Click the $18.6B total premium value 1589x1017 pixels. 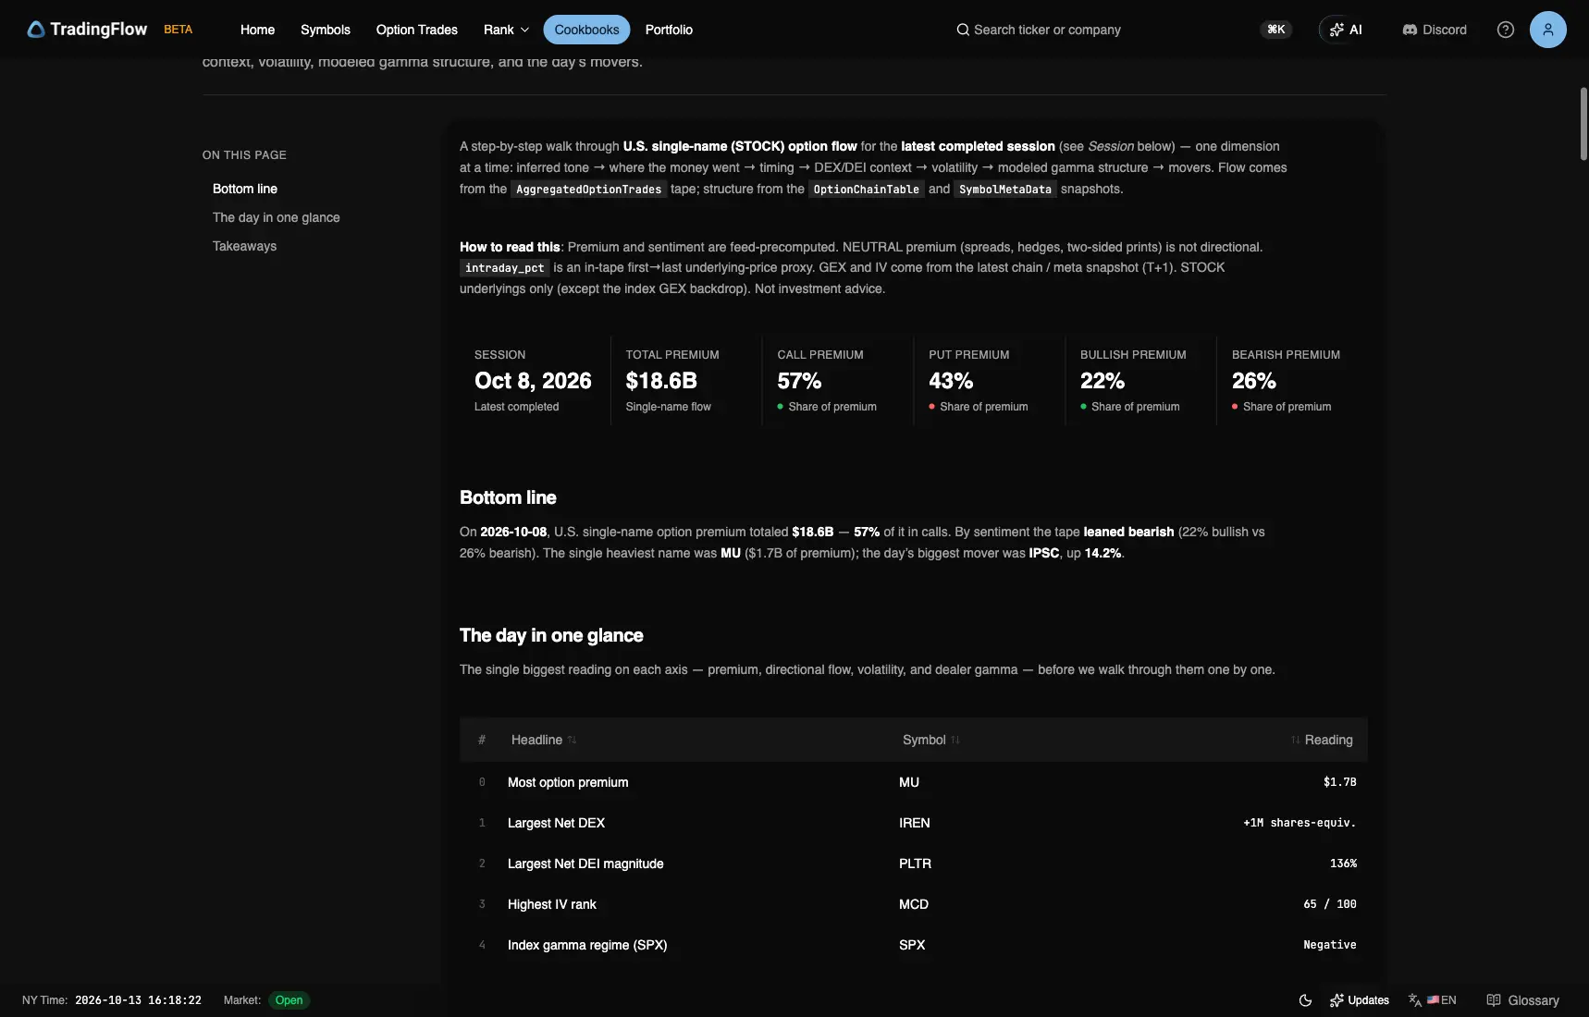[661, 381]
